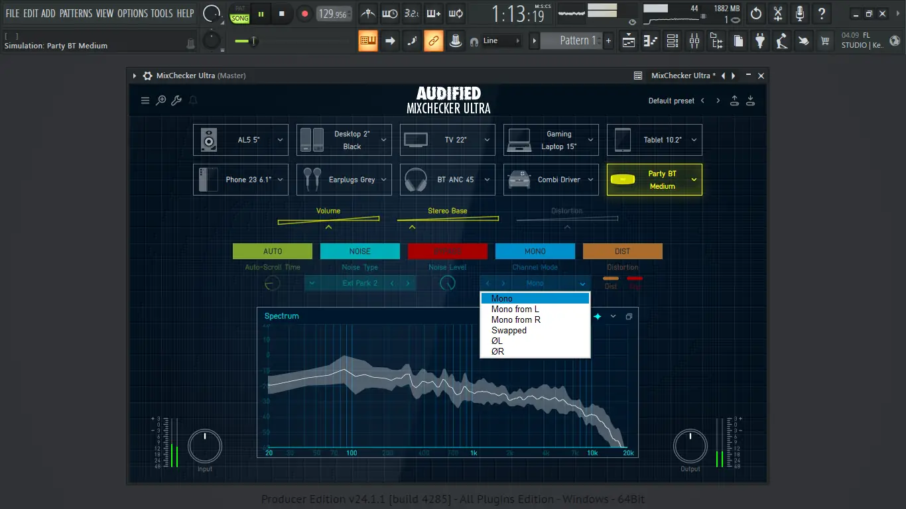The width and height of the screenshot is (906, 509).
Task: Select the ØL option
Action: [x=535, y=341]
